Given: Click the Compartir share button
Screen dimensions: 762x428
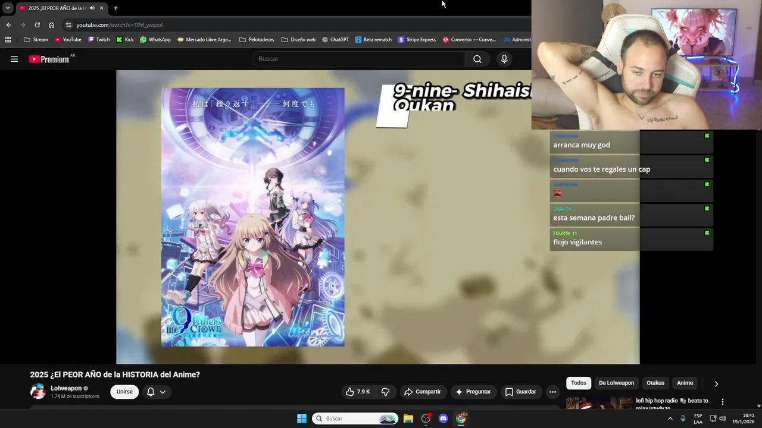Looking at the screenshot, I should (x=422, y=392).
